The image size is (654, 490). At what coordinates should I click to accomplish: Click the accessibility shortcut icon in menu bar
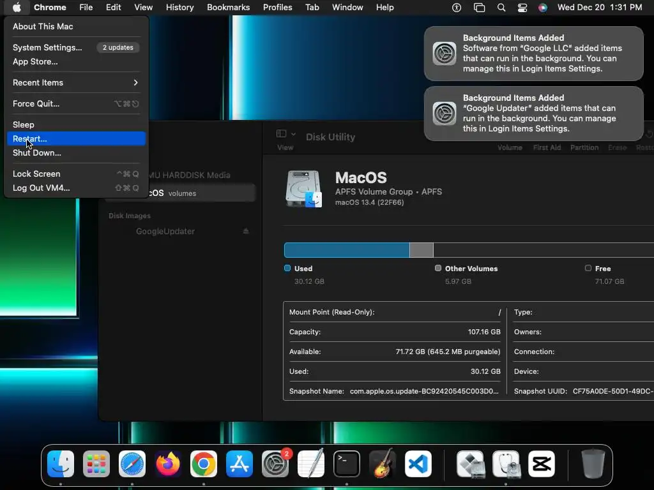click(x=457, y=8)
